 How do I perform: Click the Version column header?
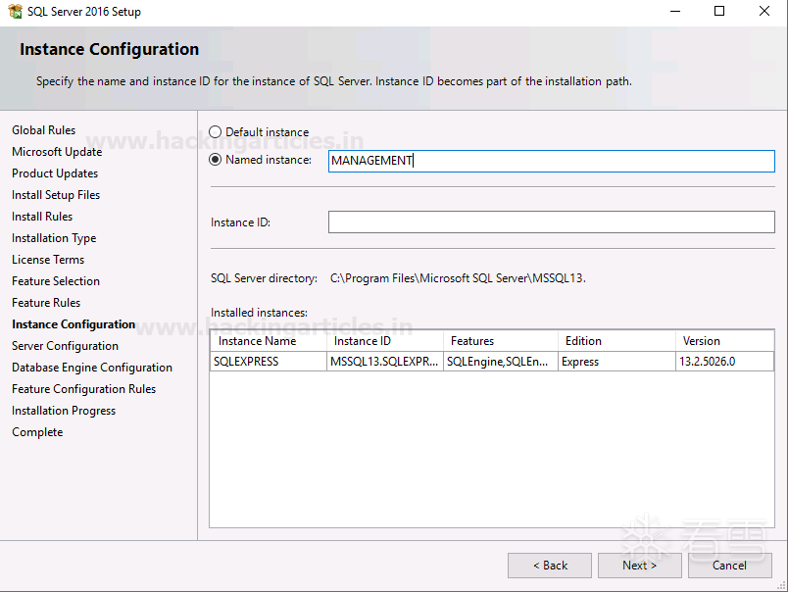point(723,341)
